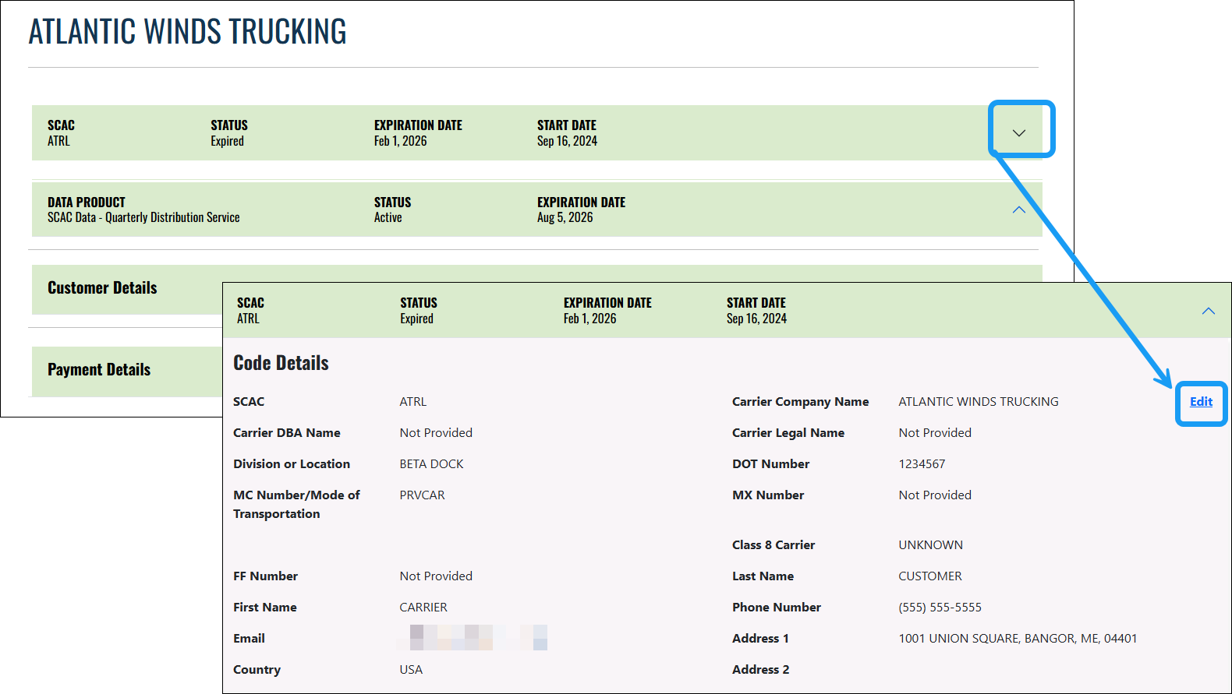Click the Edit link in Code Details
1232x694 pixels.
pyautogui.click(x=1200, y=402)
